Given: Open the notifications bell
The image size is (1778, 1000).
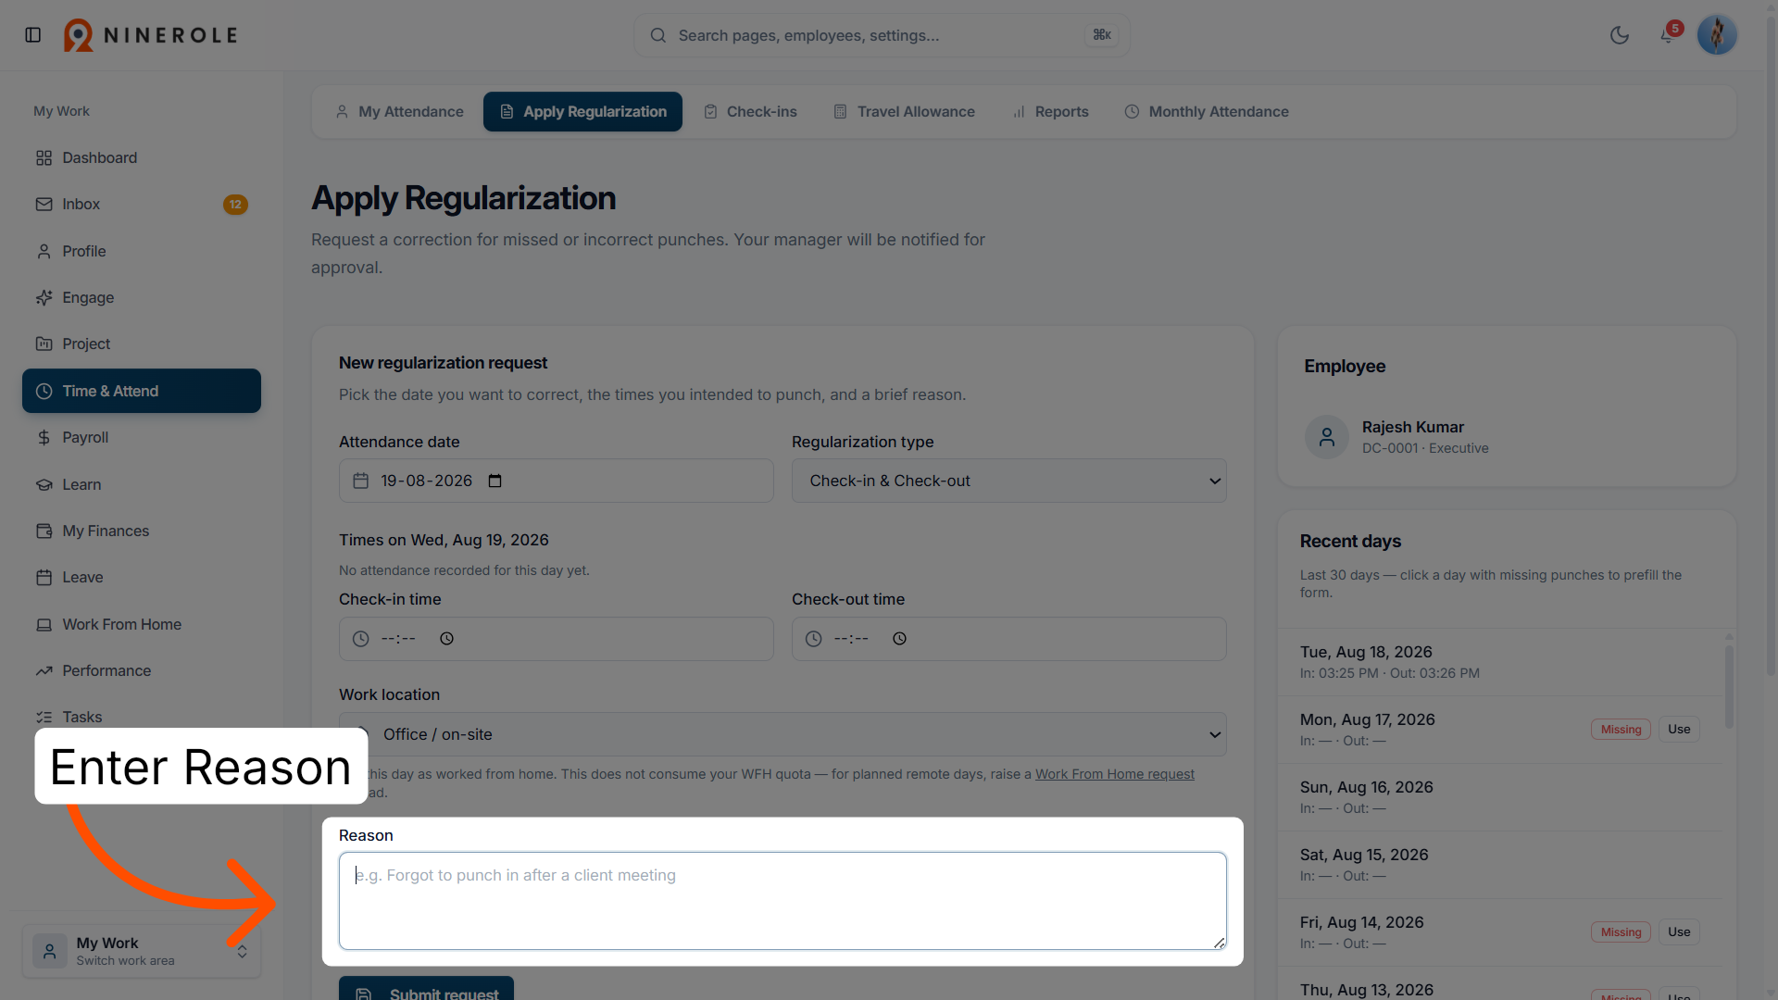Looking at the screenshot, I should [x=1667, y=35].
